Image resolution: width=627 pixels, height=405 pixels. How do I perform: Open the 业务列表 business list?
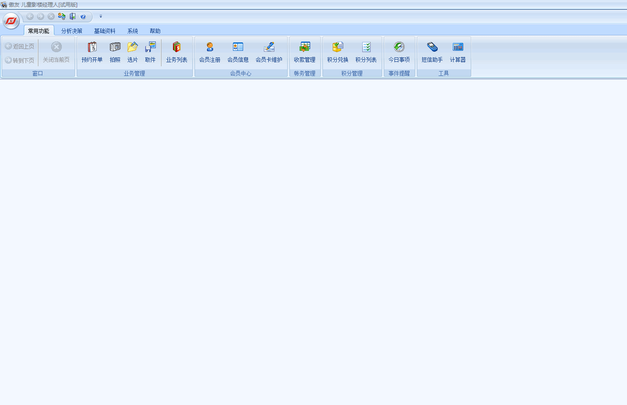point(176,52)
